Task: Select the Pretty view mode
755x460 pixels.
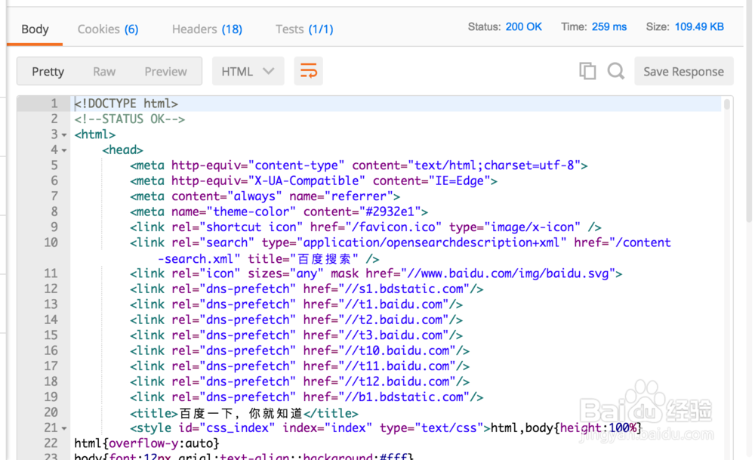Action: (48, 71)
